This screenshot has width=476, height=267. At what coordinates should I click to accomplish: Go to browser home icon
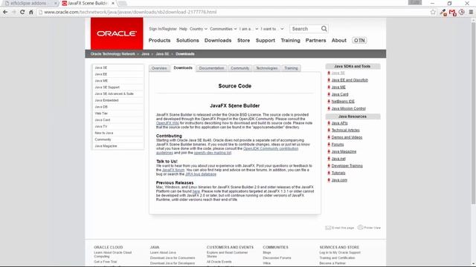pos(31,12)
